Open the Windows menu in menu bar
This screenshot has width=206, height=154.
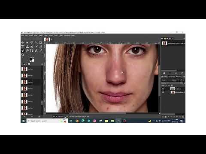coord(67,35)
